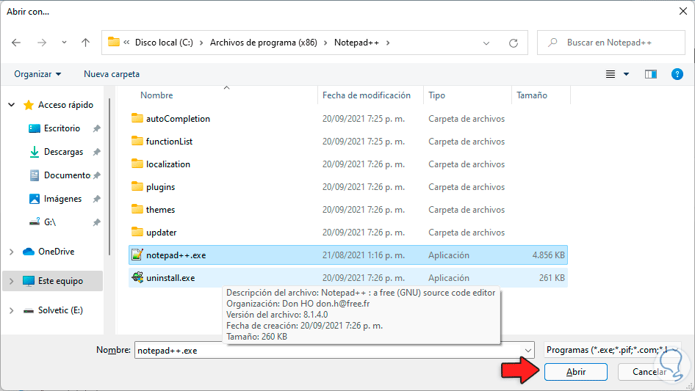
Task: Open G:\ drive in sidebar
Action: (50, 222)
